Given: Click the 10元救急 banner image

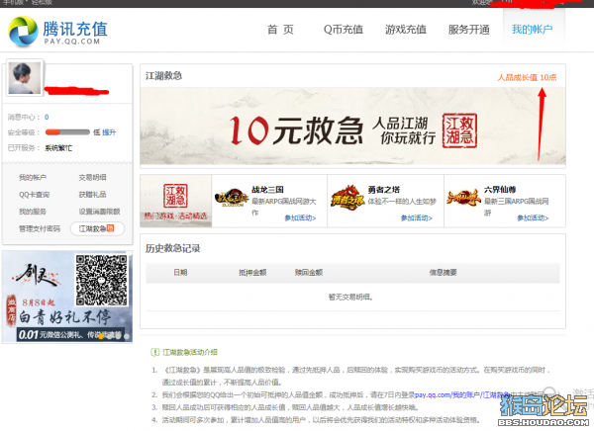Looking at the screenshot, I should pos(352,127).
